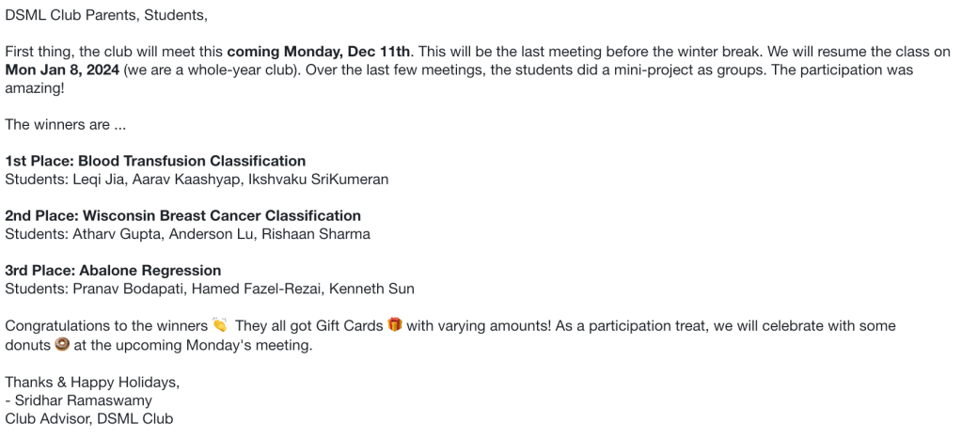Click the bold text "coming Monday, Dec 11th"
Image resolution: width=962 pixels, height=439 pixels.
319,51
